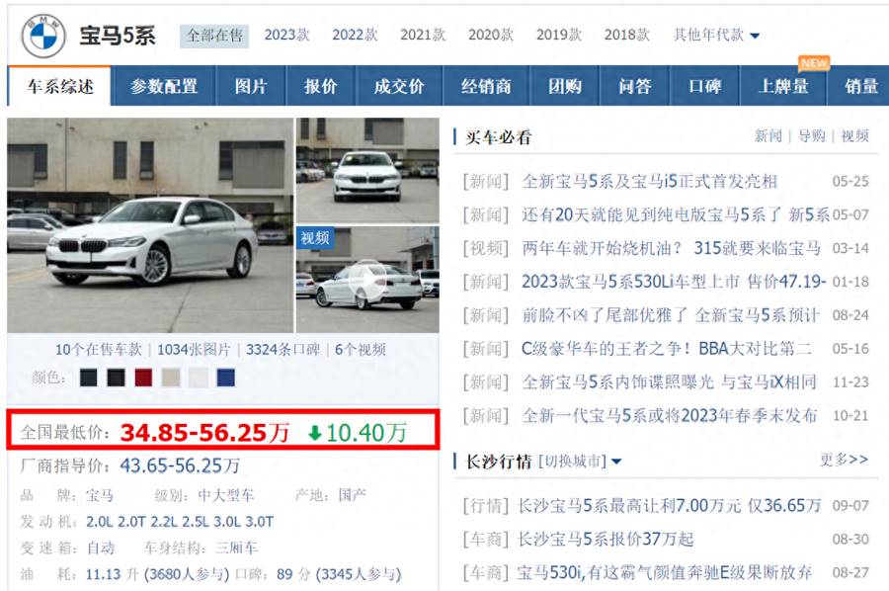Select the 2023款 model year
The image size is (889, 591).
pos(286,36)
